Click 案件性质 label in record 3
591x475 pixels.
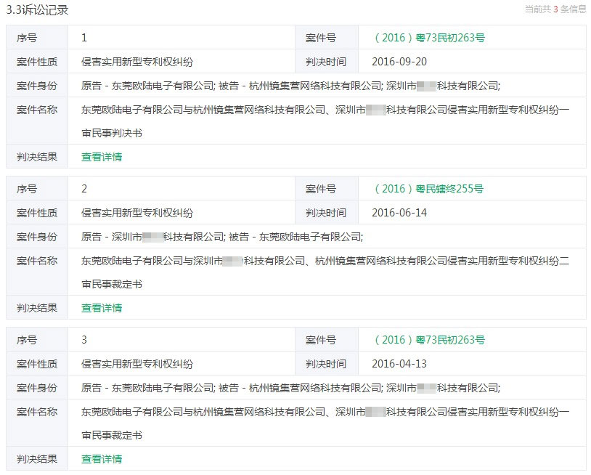click(x=37, y=364)
